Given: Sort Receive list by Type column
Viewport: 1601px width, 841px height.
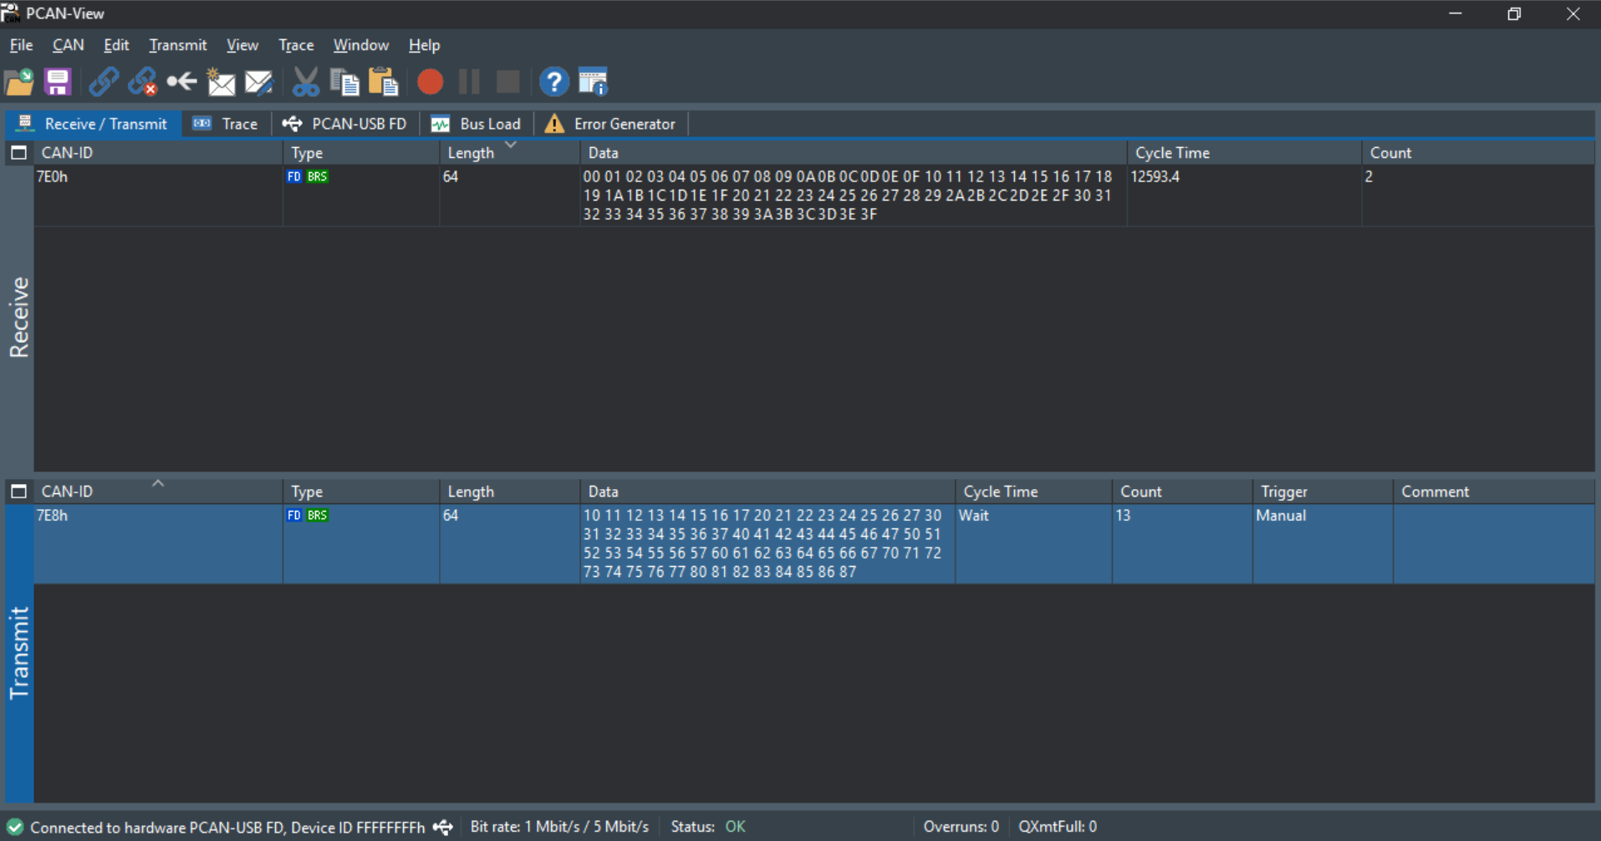Looking at the screenshot, I should (360, 153).
